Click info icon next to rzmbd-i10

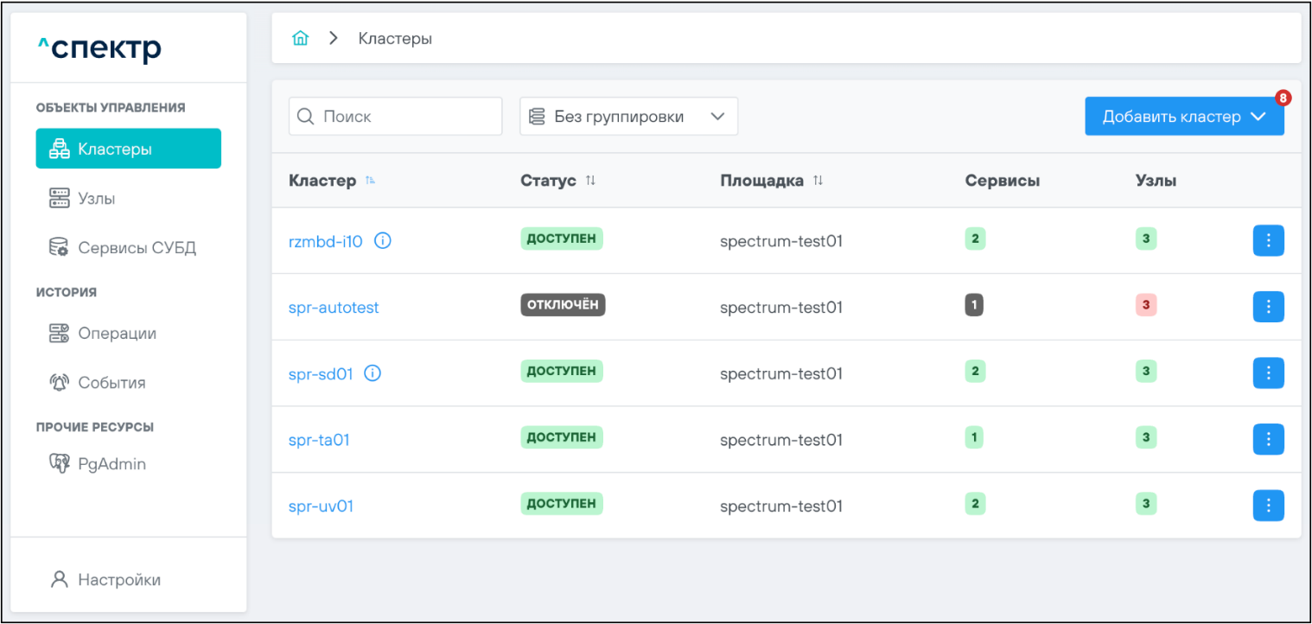click(383, 241)
